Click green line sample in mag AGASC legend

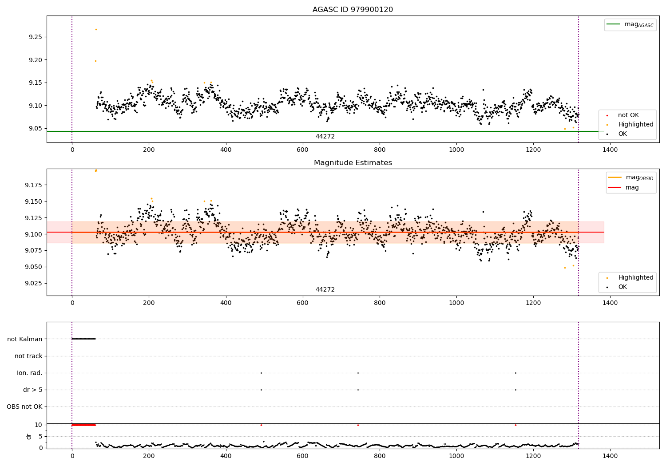[613, 24]
